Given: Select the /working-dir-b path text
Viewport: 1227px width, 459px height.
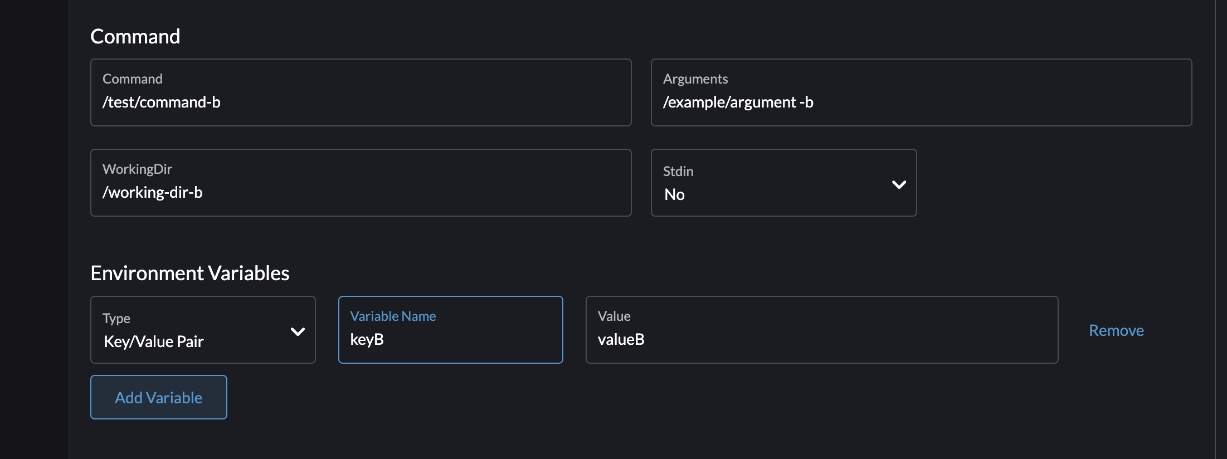Looking at the screenshot, I should pos(152,192).
